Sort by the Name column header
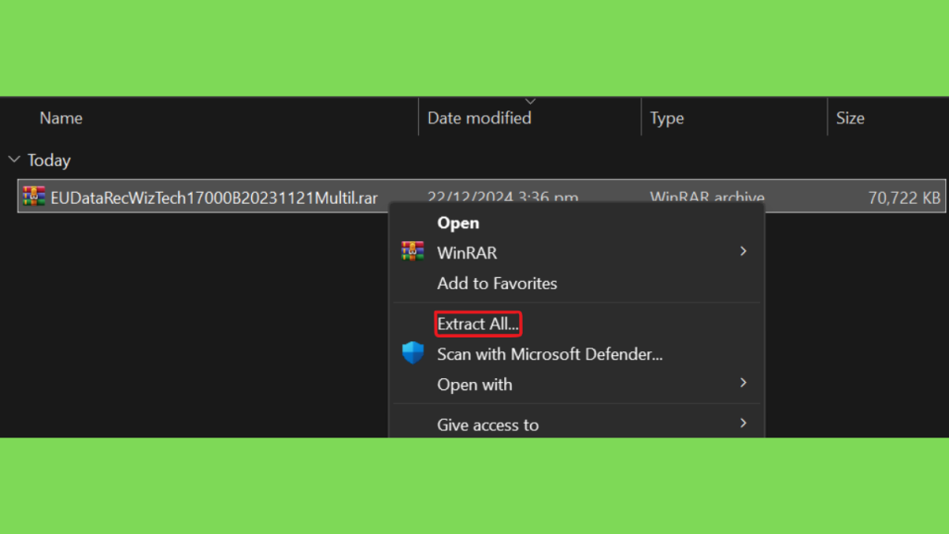Viewport: 949px width, 534px height. 61,118
